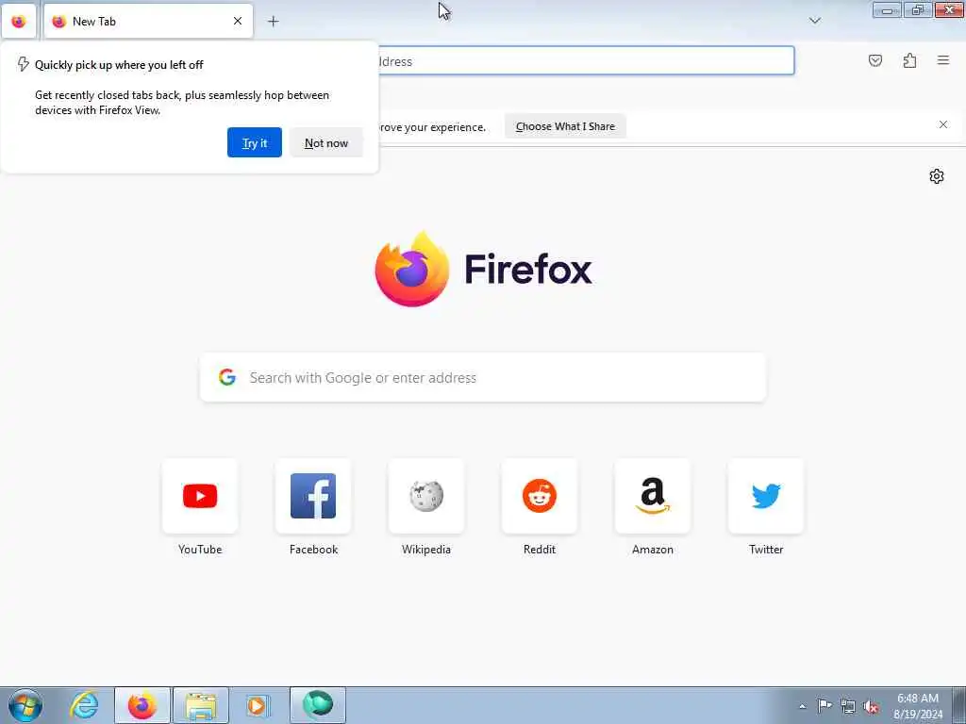Expand the list all tabs chevron
The height and width of the screenshot is (724, 966).
(814, 21)
